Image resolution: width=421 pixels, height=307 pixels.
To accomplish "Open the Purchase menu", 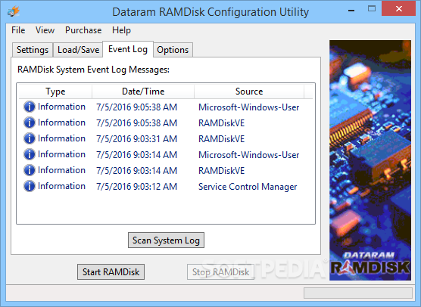I will [83, 30].
